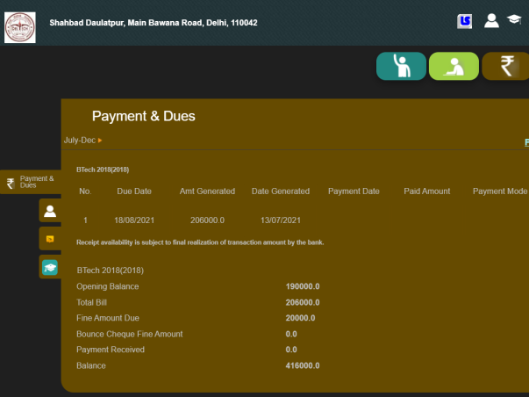The width and height of the screenshot is (529, 397).
Task: Click the No. column header
Action: pos(85,191)
